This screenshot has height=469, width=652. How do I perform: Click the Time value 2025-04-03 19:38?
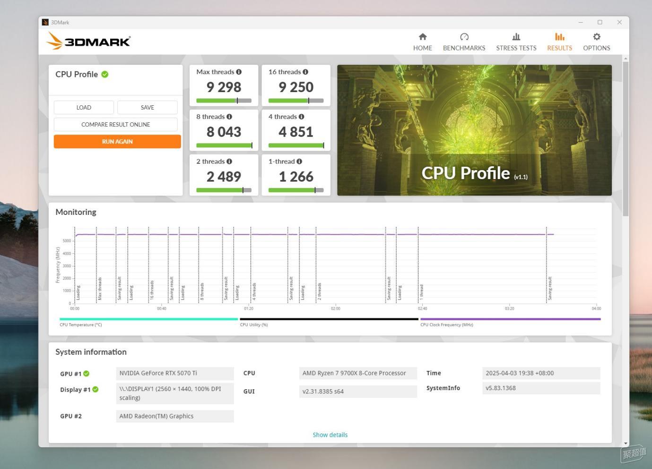[x=541, y=373]
